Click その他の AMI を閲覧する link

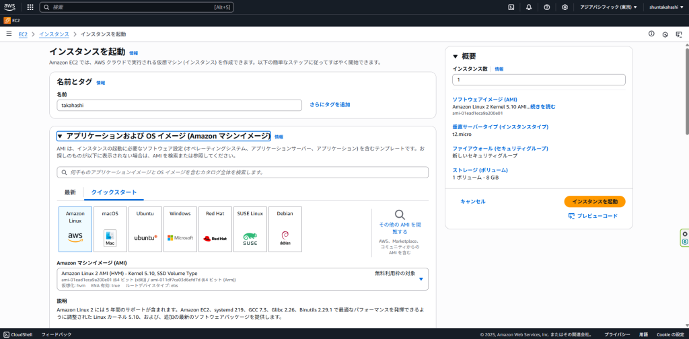click(400, 228)
